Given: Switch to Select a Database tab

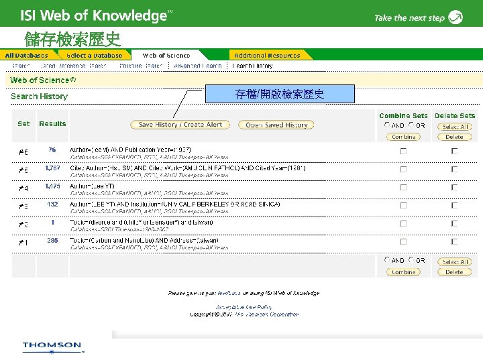Looking at the screenshot, I should 95,56.
